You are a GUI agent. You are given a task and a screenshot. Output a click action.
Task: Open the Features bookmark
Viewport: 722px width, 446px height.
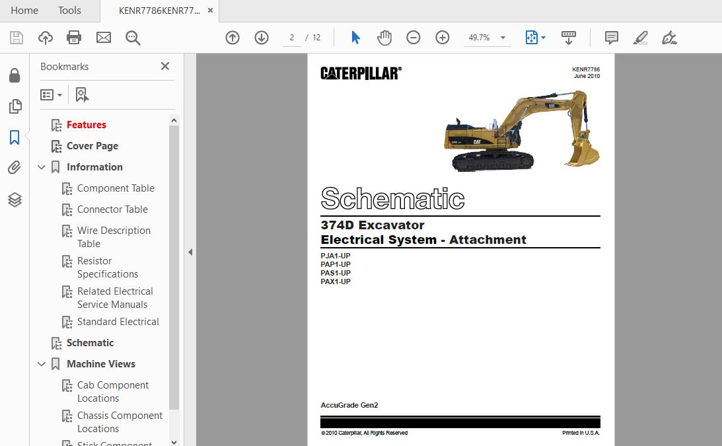86,125
